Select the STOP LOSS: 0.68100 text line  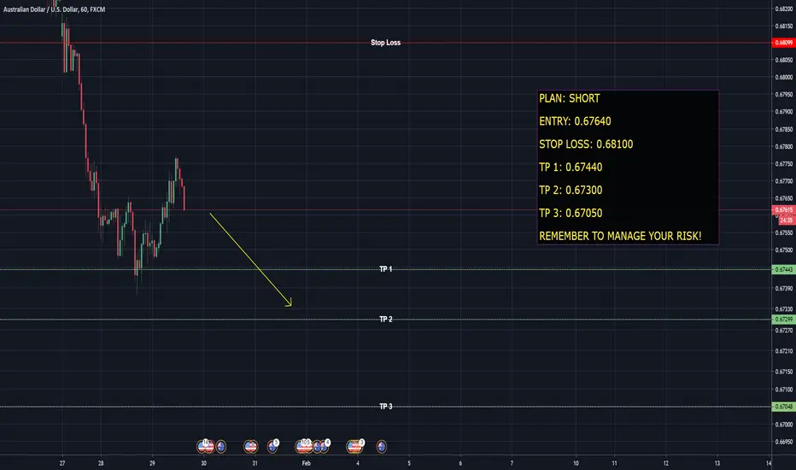[586, 144]
